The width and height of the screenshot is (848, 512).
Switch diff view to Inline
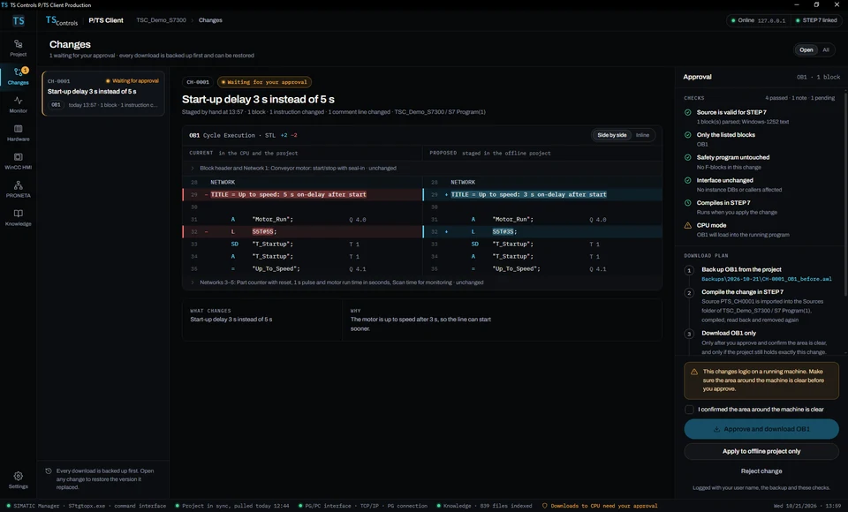click(x=642, y=135)
